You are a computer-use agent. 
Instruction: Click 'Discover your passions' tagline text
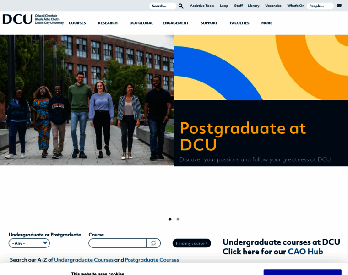[x=255, y=159]
